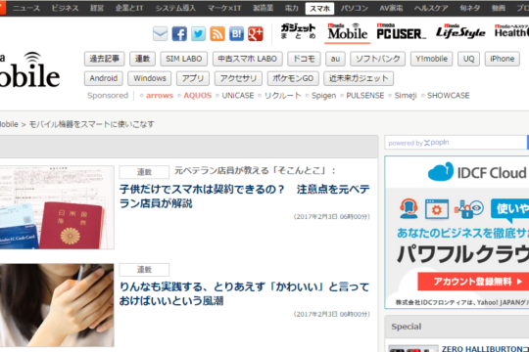Open the ZERO HALLIBURTON special link
The image size is (529, 352).
click(x=485, y=349)
